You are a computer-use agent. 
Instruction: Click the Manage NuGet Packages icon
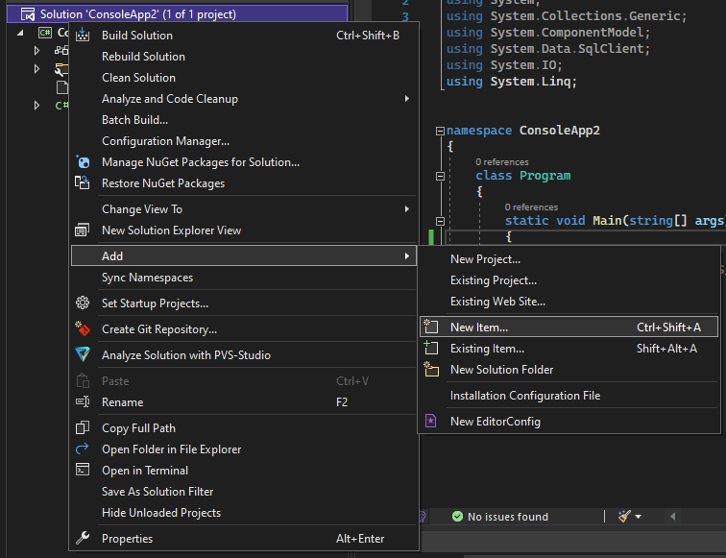pos(84,162)
